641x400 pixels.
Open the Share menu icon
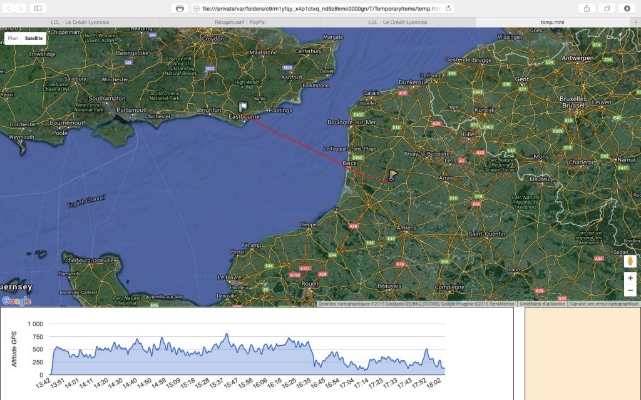coord(587,8)
